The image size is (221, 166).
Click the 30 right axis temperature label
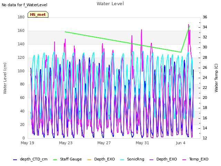[205, 47]
